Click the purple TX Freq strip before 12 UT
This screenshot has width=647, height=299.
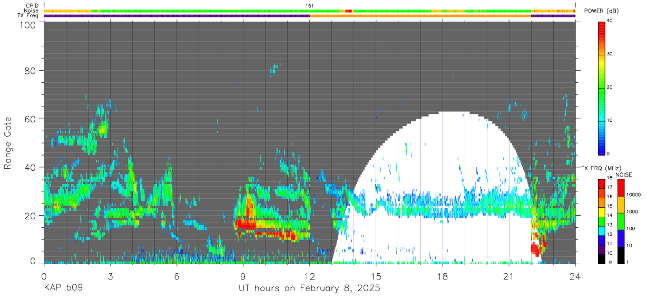click(177, 16)
